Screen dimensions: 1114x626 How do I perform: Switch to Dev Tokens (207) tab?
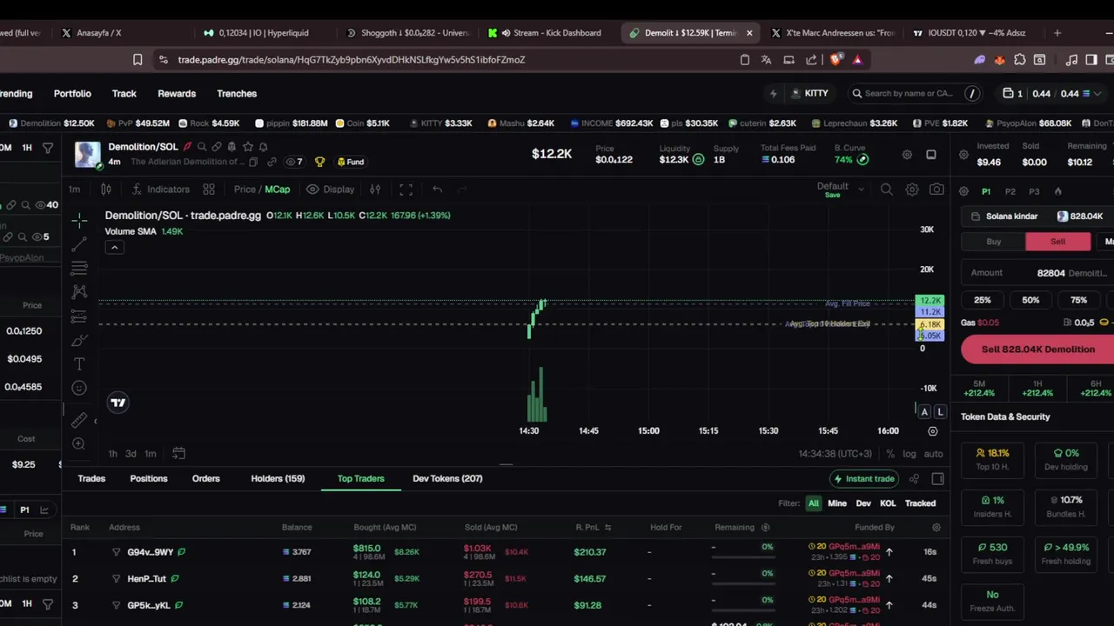(x=447, y=478)
